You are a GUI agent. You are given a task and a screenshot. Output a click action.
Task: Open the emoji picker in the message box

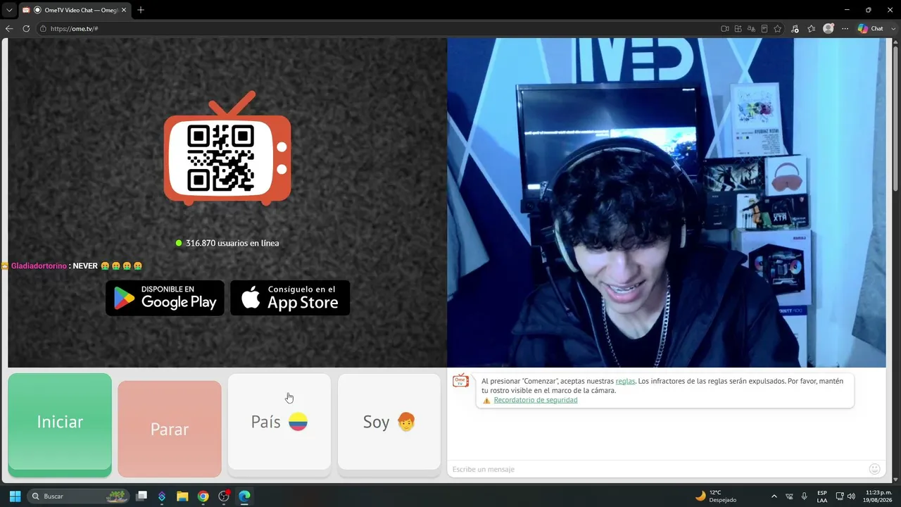tap(875, 469)
